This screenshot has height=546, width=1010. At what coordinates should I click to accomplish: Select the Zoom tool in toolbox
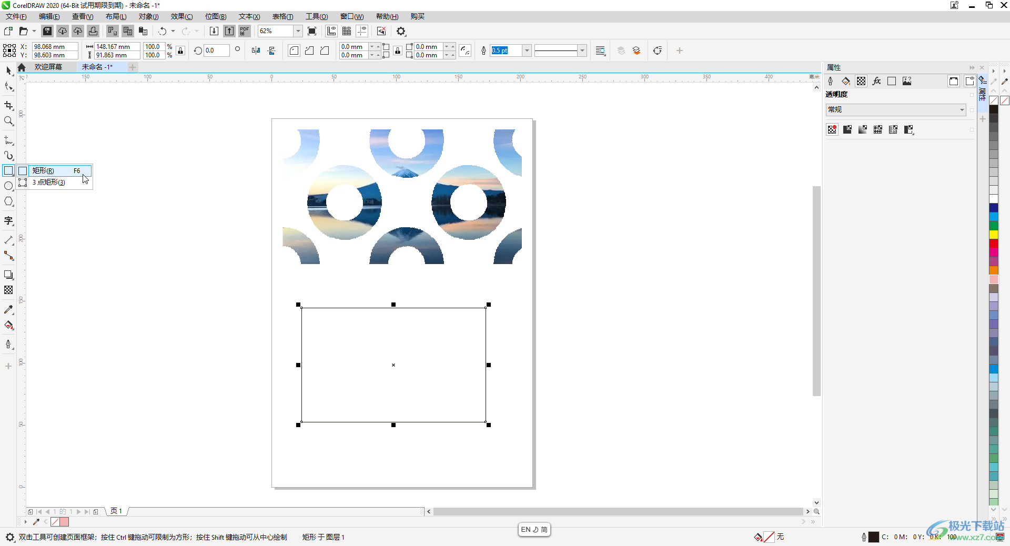pos(8,121)
